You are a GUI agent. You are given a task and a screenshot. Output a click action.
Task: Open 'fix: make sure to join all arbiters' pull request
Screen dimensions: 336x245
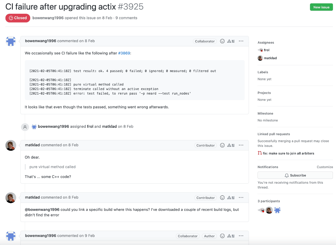pyautogui.click(x=288, y=153)
